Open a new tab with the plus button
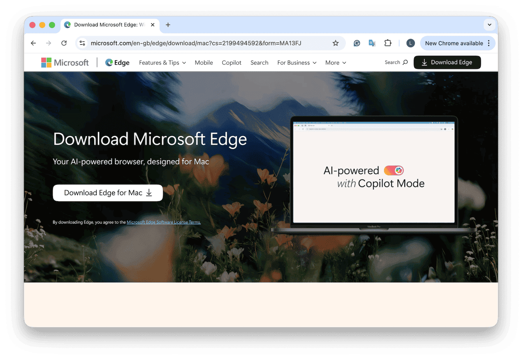Viewport: 522px width, 359px height. tap(168, 25)
